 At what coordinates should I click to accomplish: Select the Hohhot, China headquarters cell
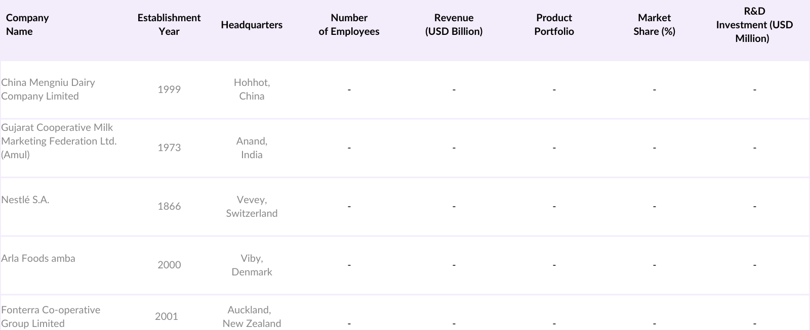pos(252,89)
